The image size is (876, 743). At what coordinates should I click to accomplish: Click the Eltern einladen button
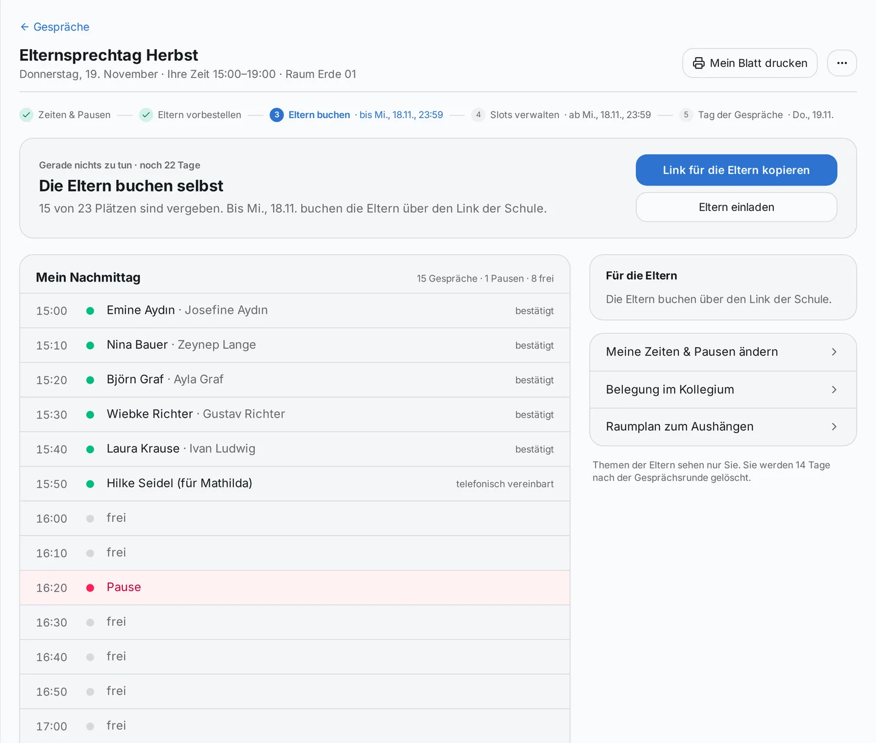(736, 207)
